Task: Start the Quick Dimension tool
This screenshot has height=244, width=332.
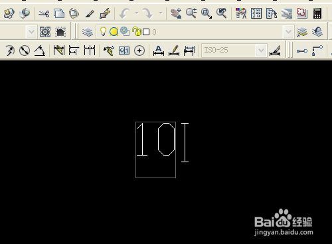Action: tap(59, 51)
